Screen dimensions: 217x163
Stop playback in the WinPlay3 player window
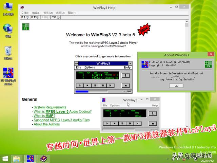(x=115, y=123)
